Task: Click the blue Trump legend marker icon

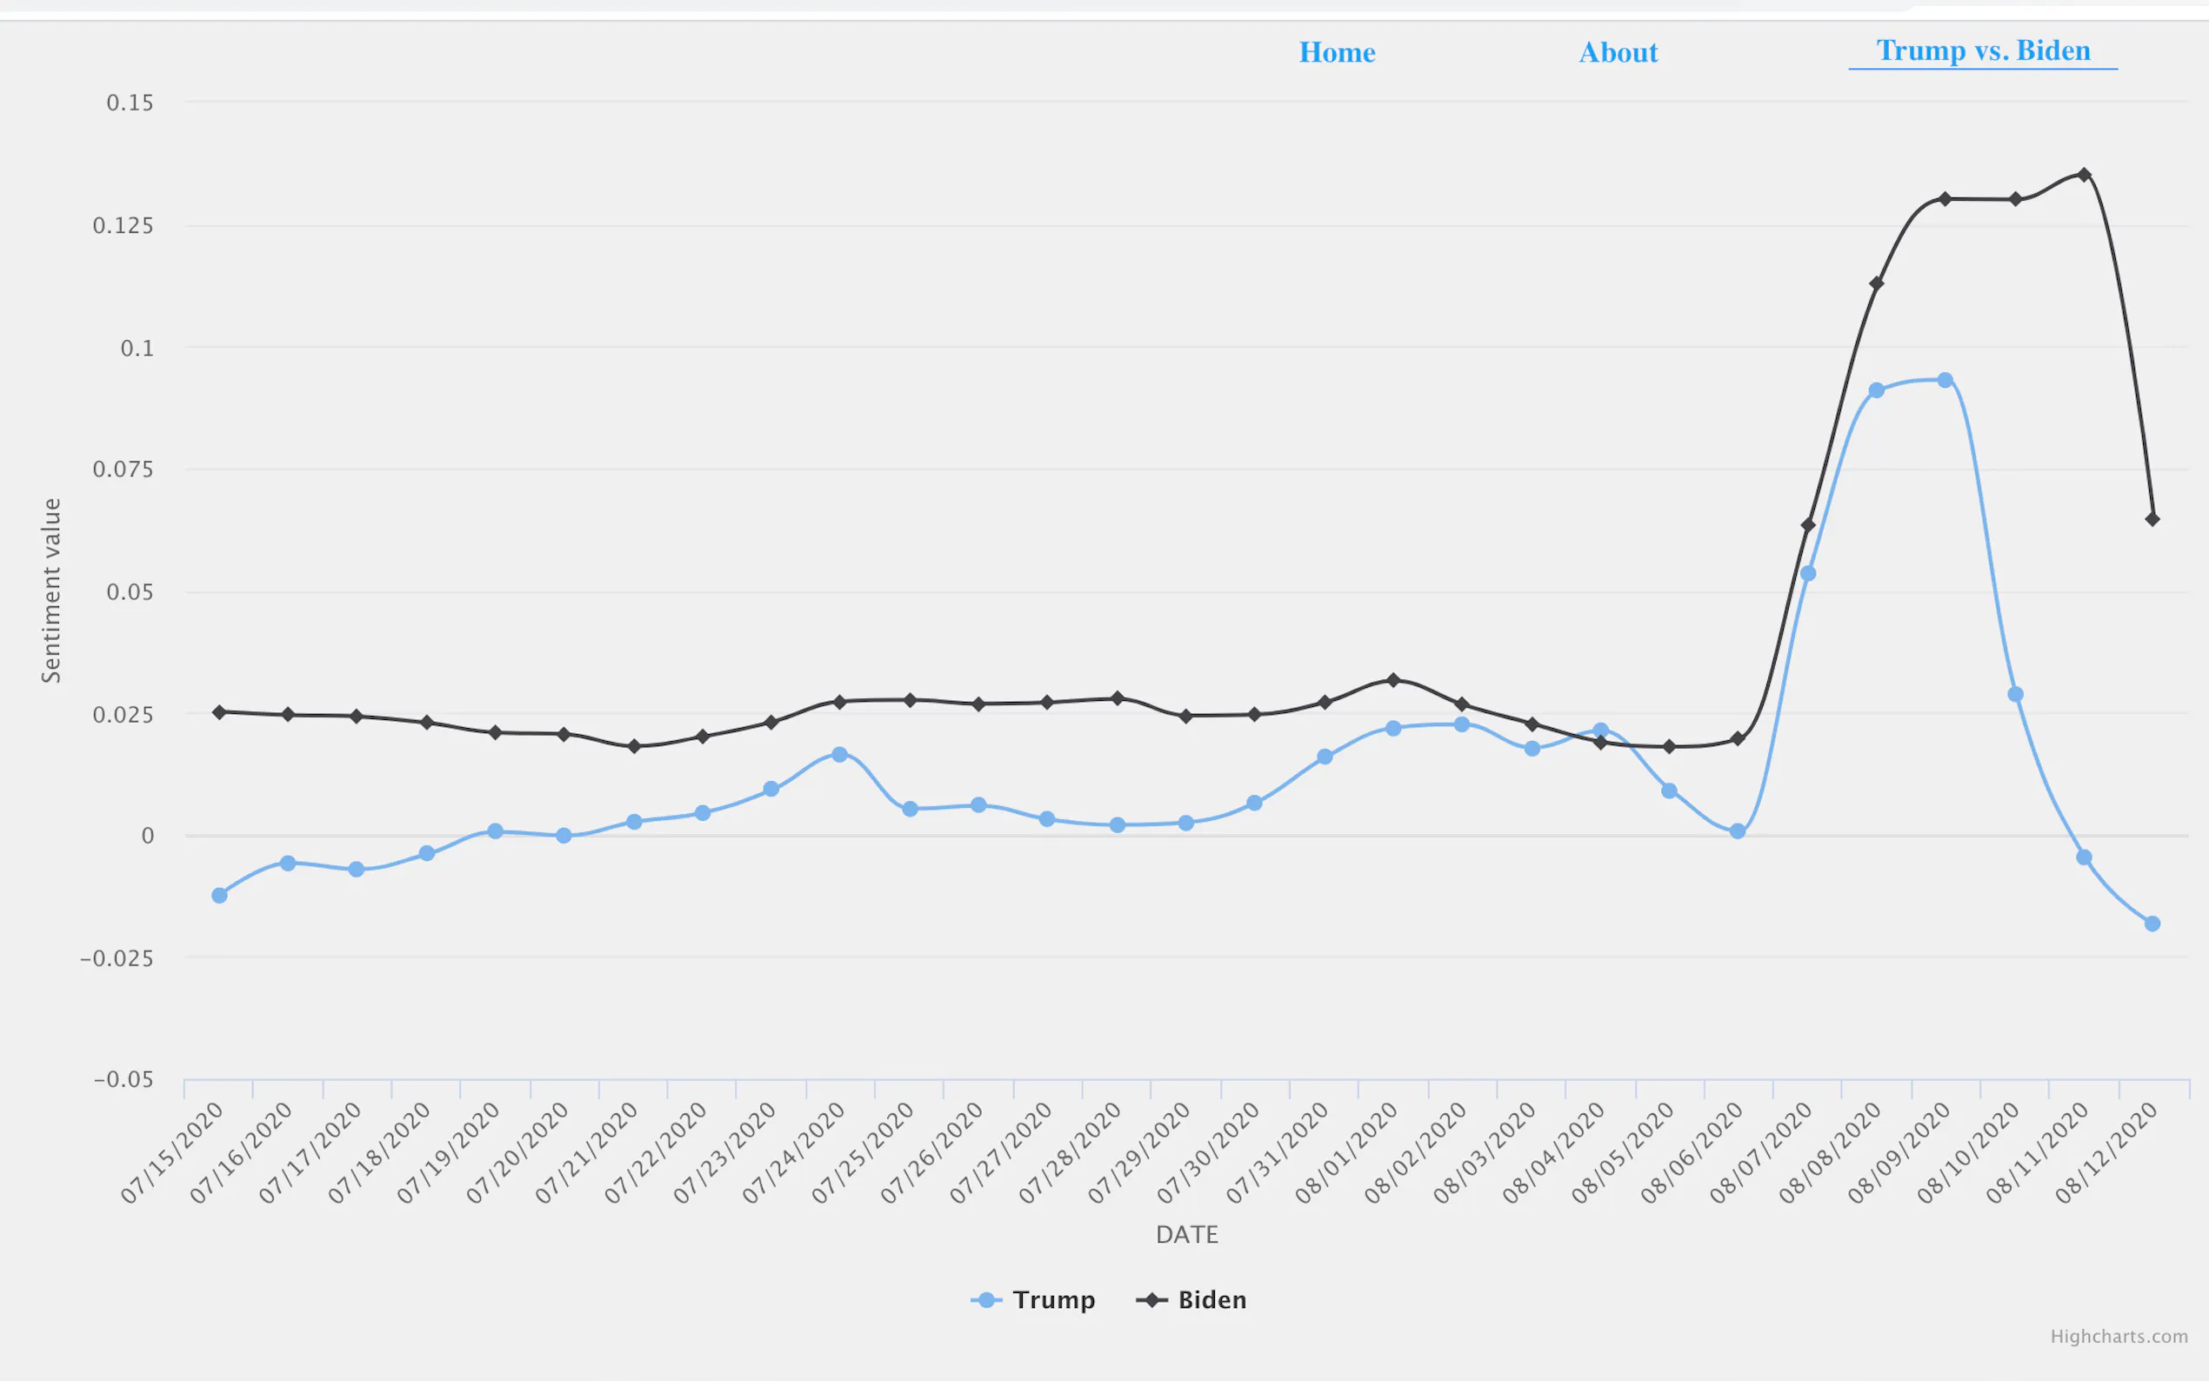Action: pos(986,1300)
